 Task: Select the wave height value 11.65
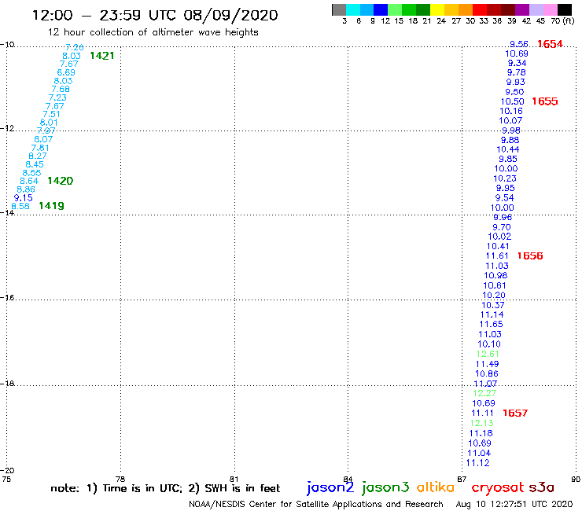coord(491,325)
